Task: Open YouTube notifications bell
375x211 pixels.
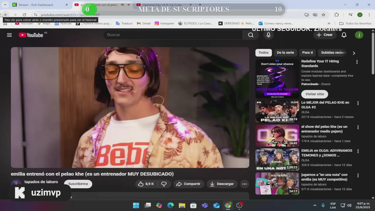Action: pyautogui.click(x=344, y=35)
